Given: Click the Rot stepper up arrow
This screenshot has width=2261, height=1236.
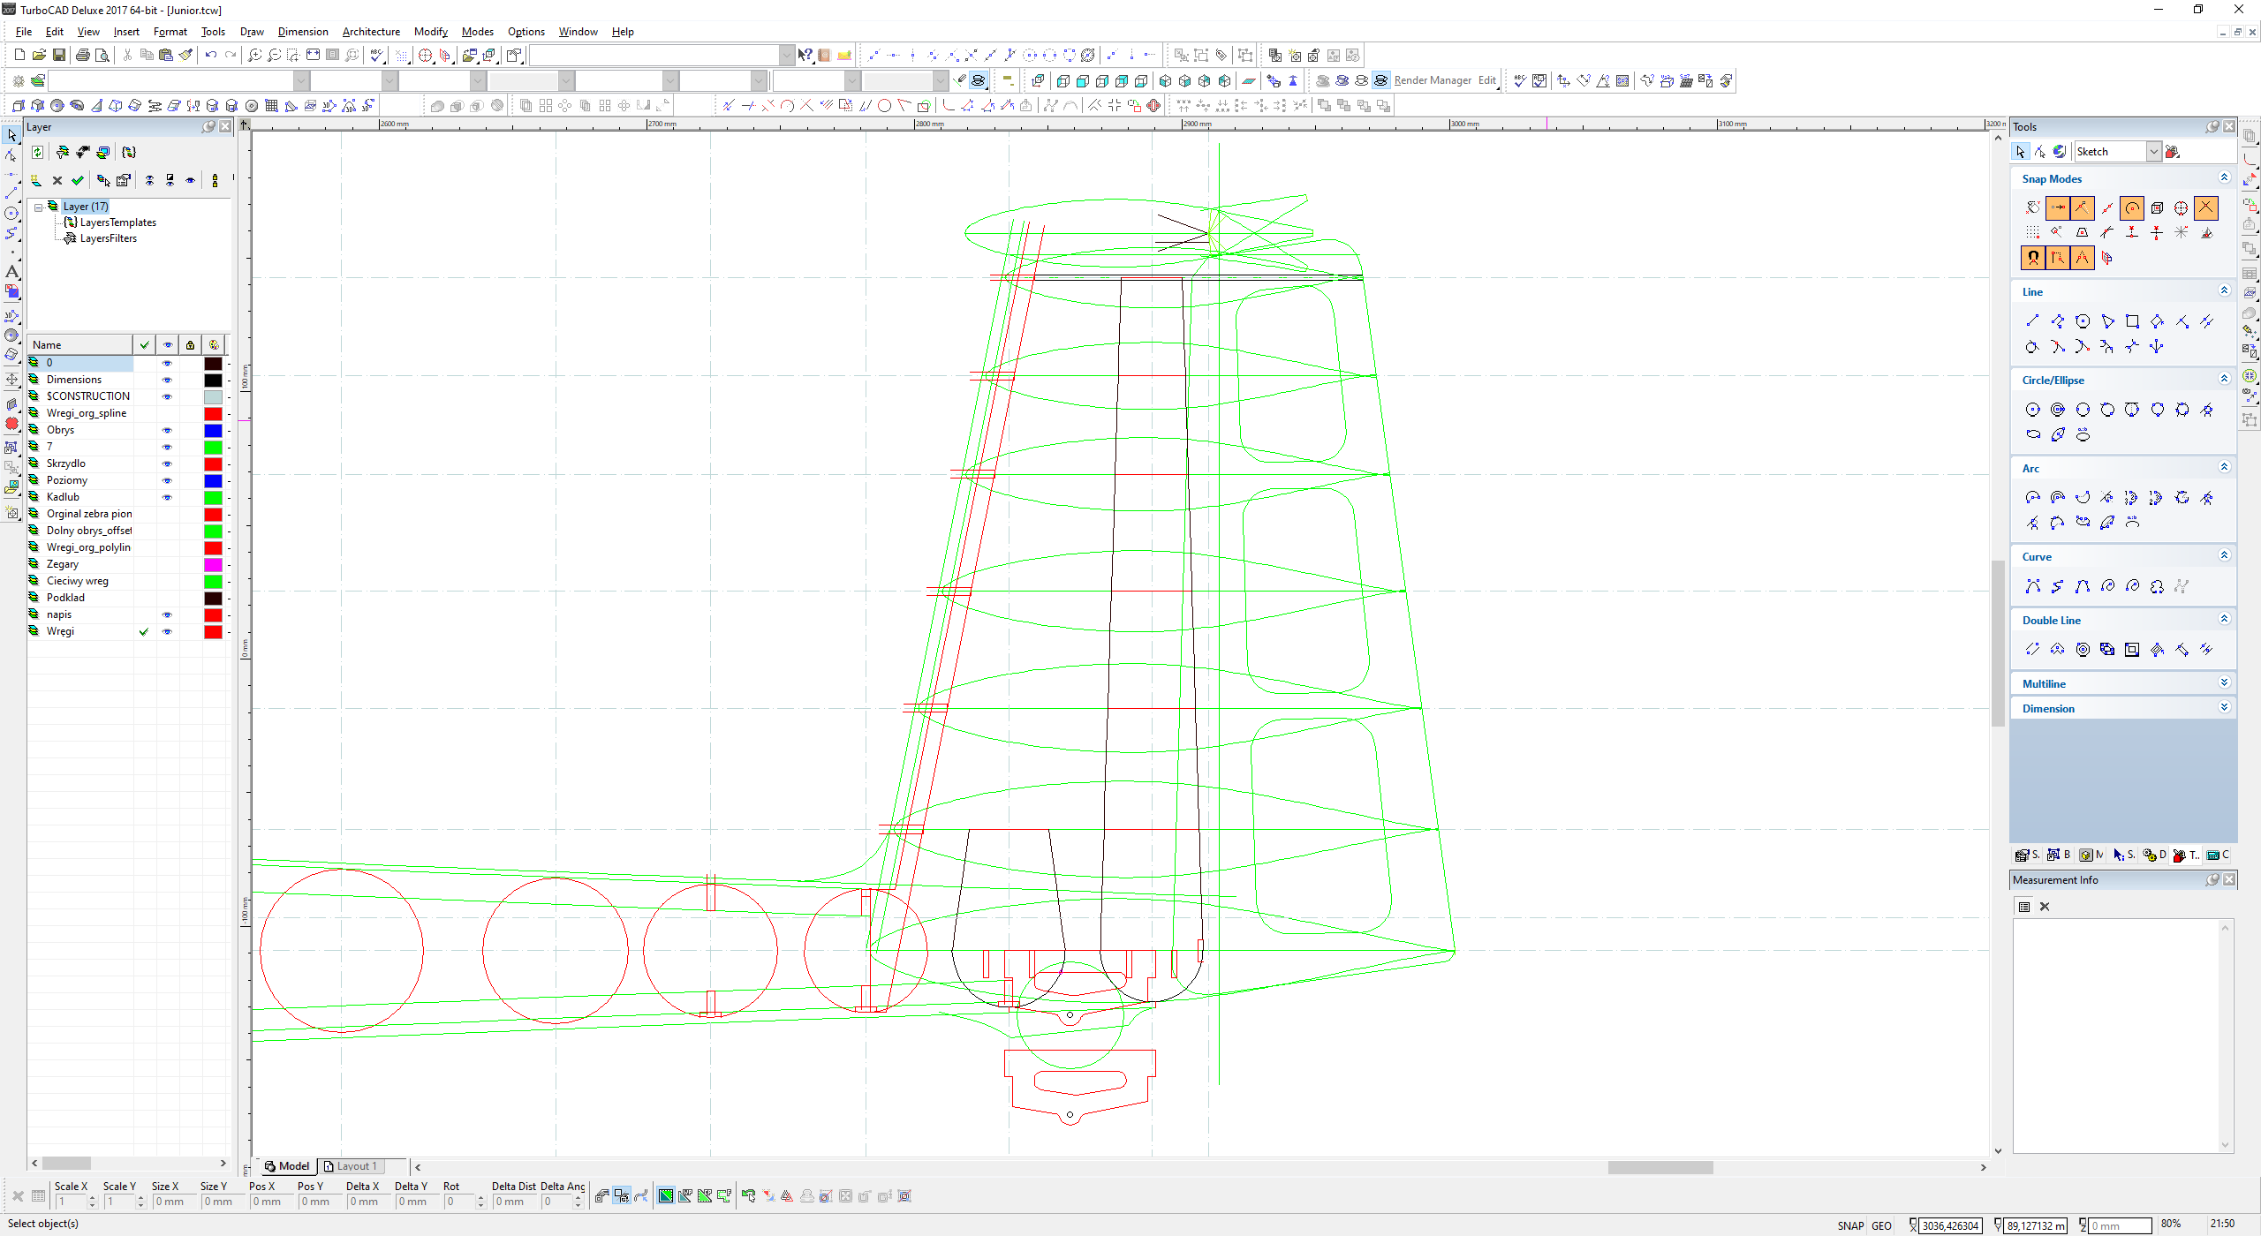Looking at the screenshot, I should click(481, 1198).
